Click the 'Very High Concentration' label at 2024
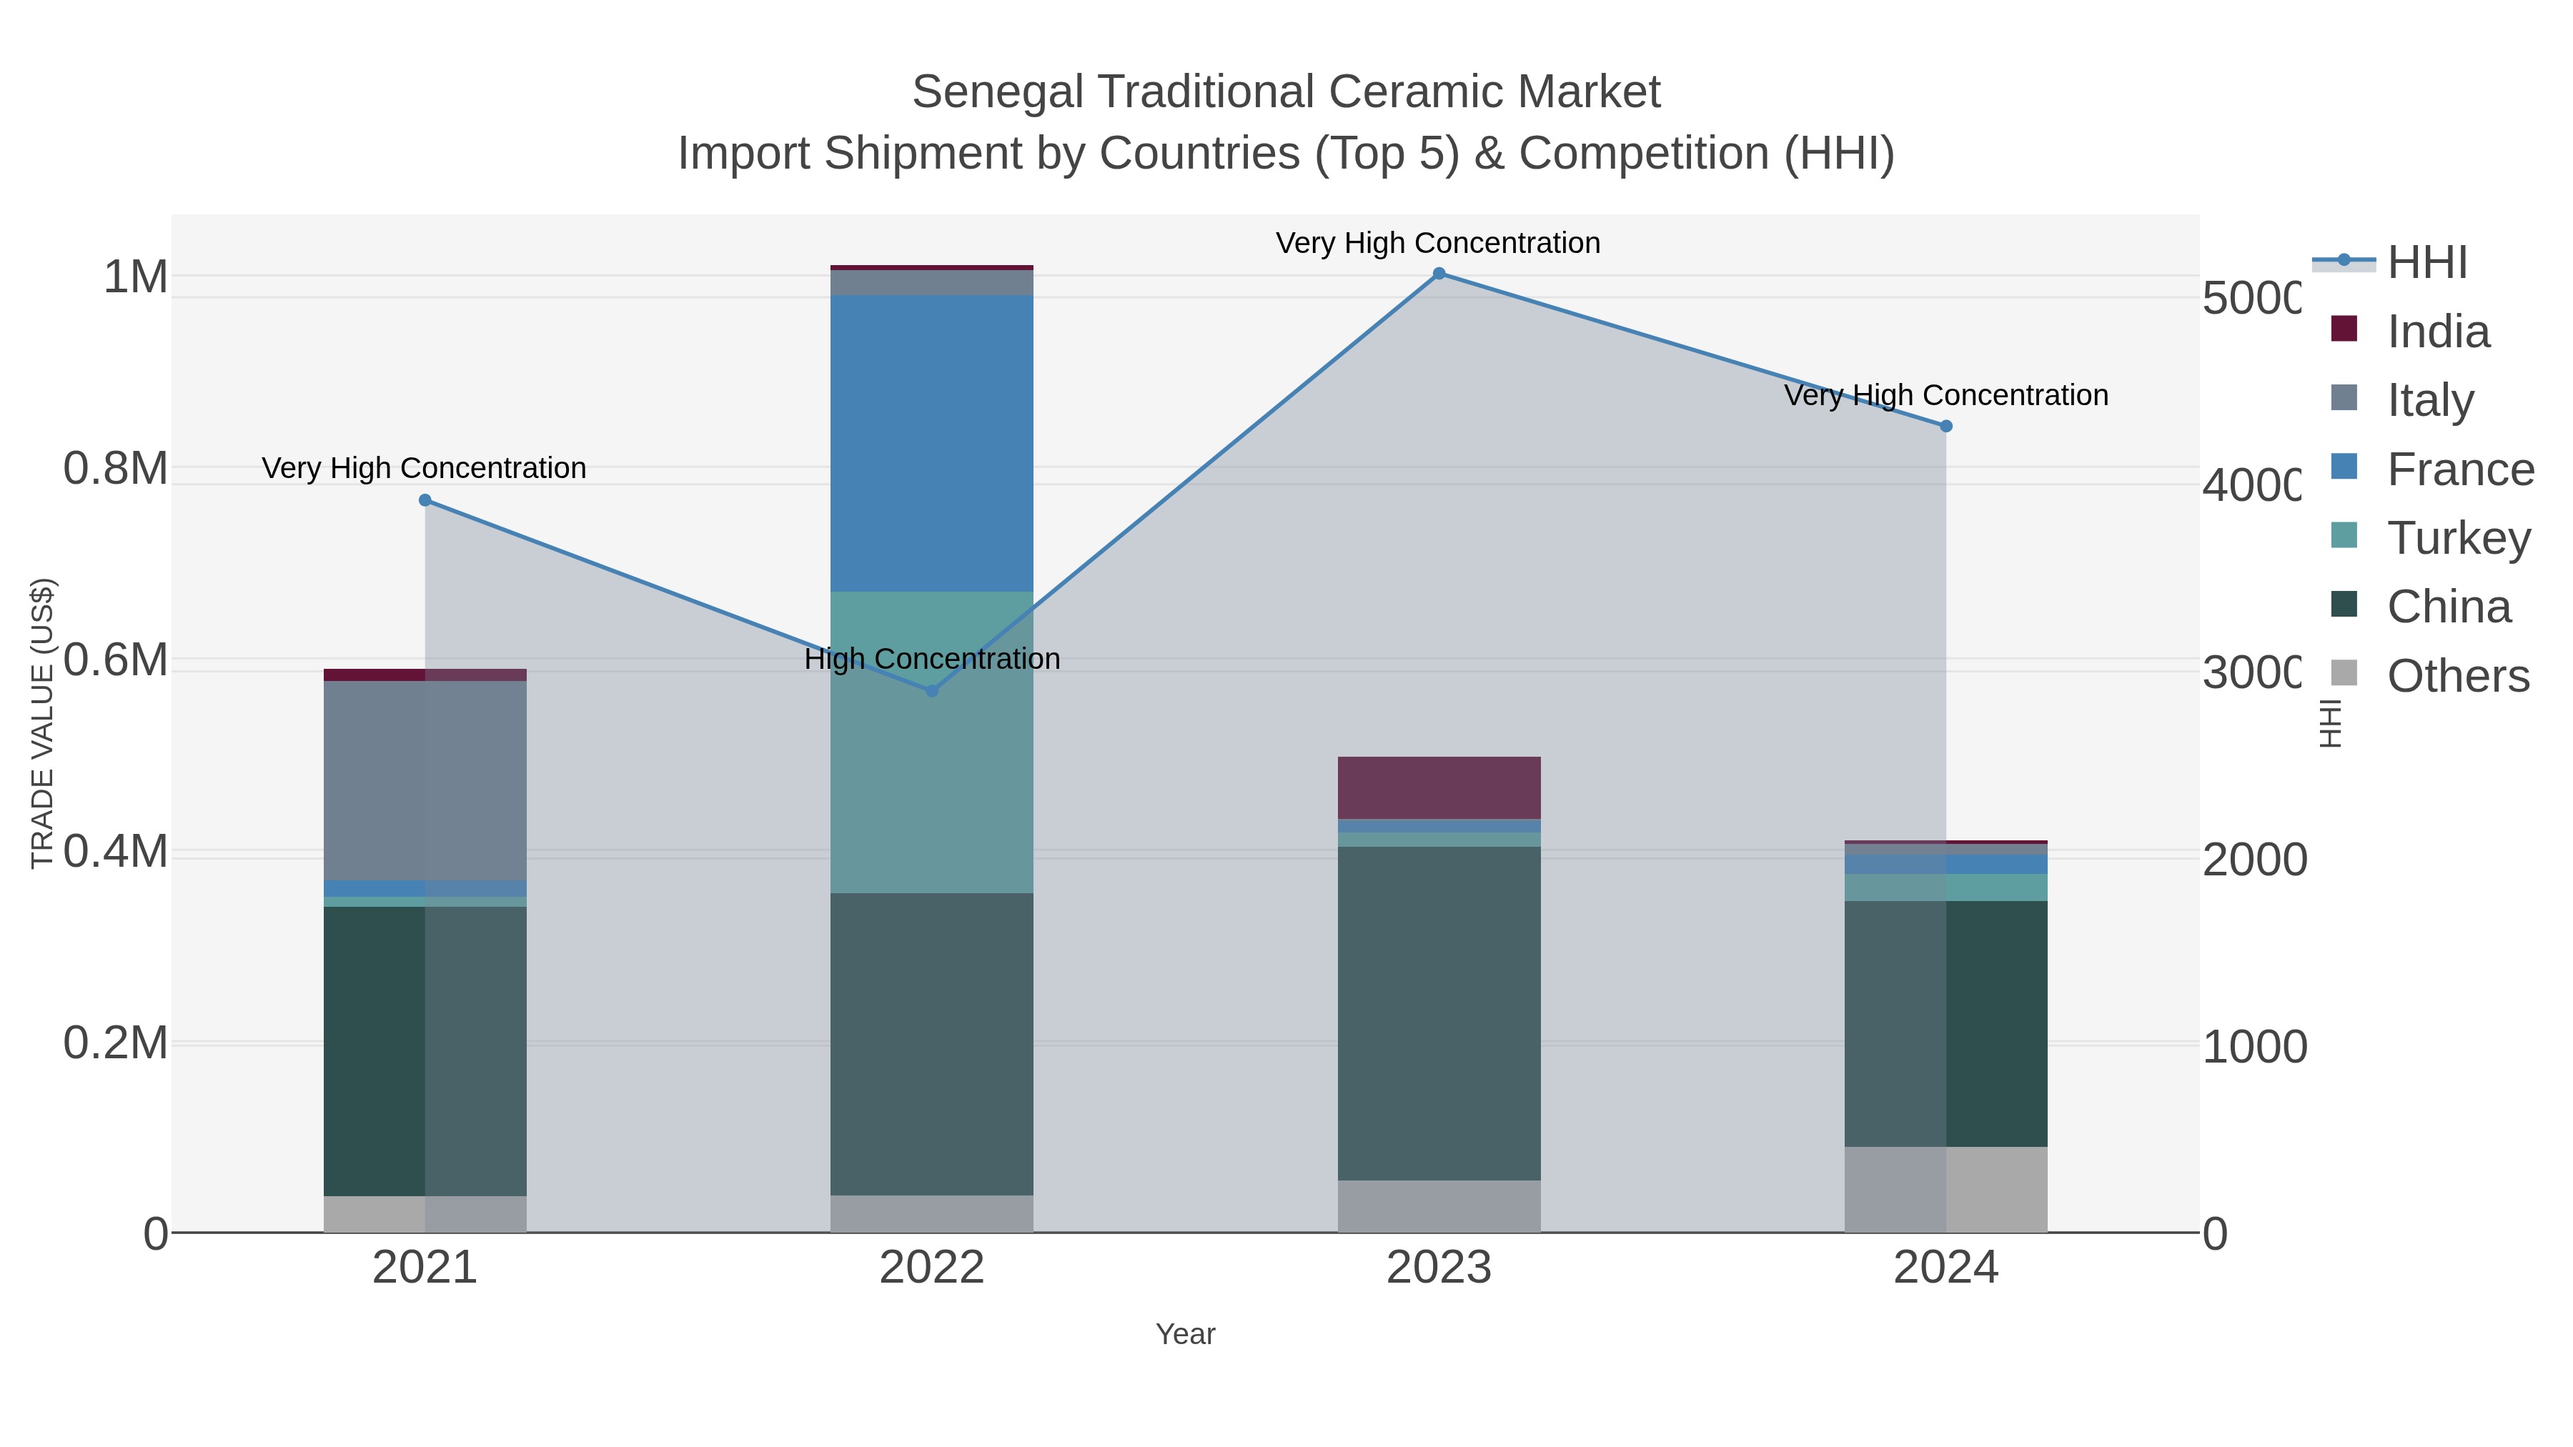Viewport: 2573px width, 1447px height. (x=1945, y=395)
